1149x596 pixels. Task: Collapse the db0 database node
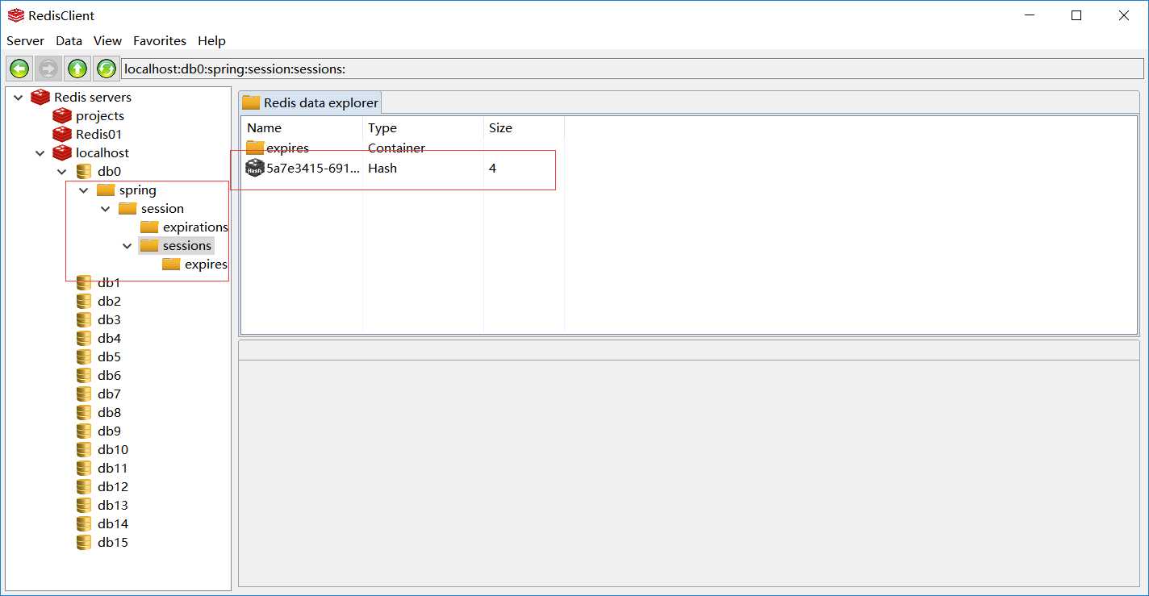pos(62,171)
